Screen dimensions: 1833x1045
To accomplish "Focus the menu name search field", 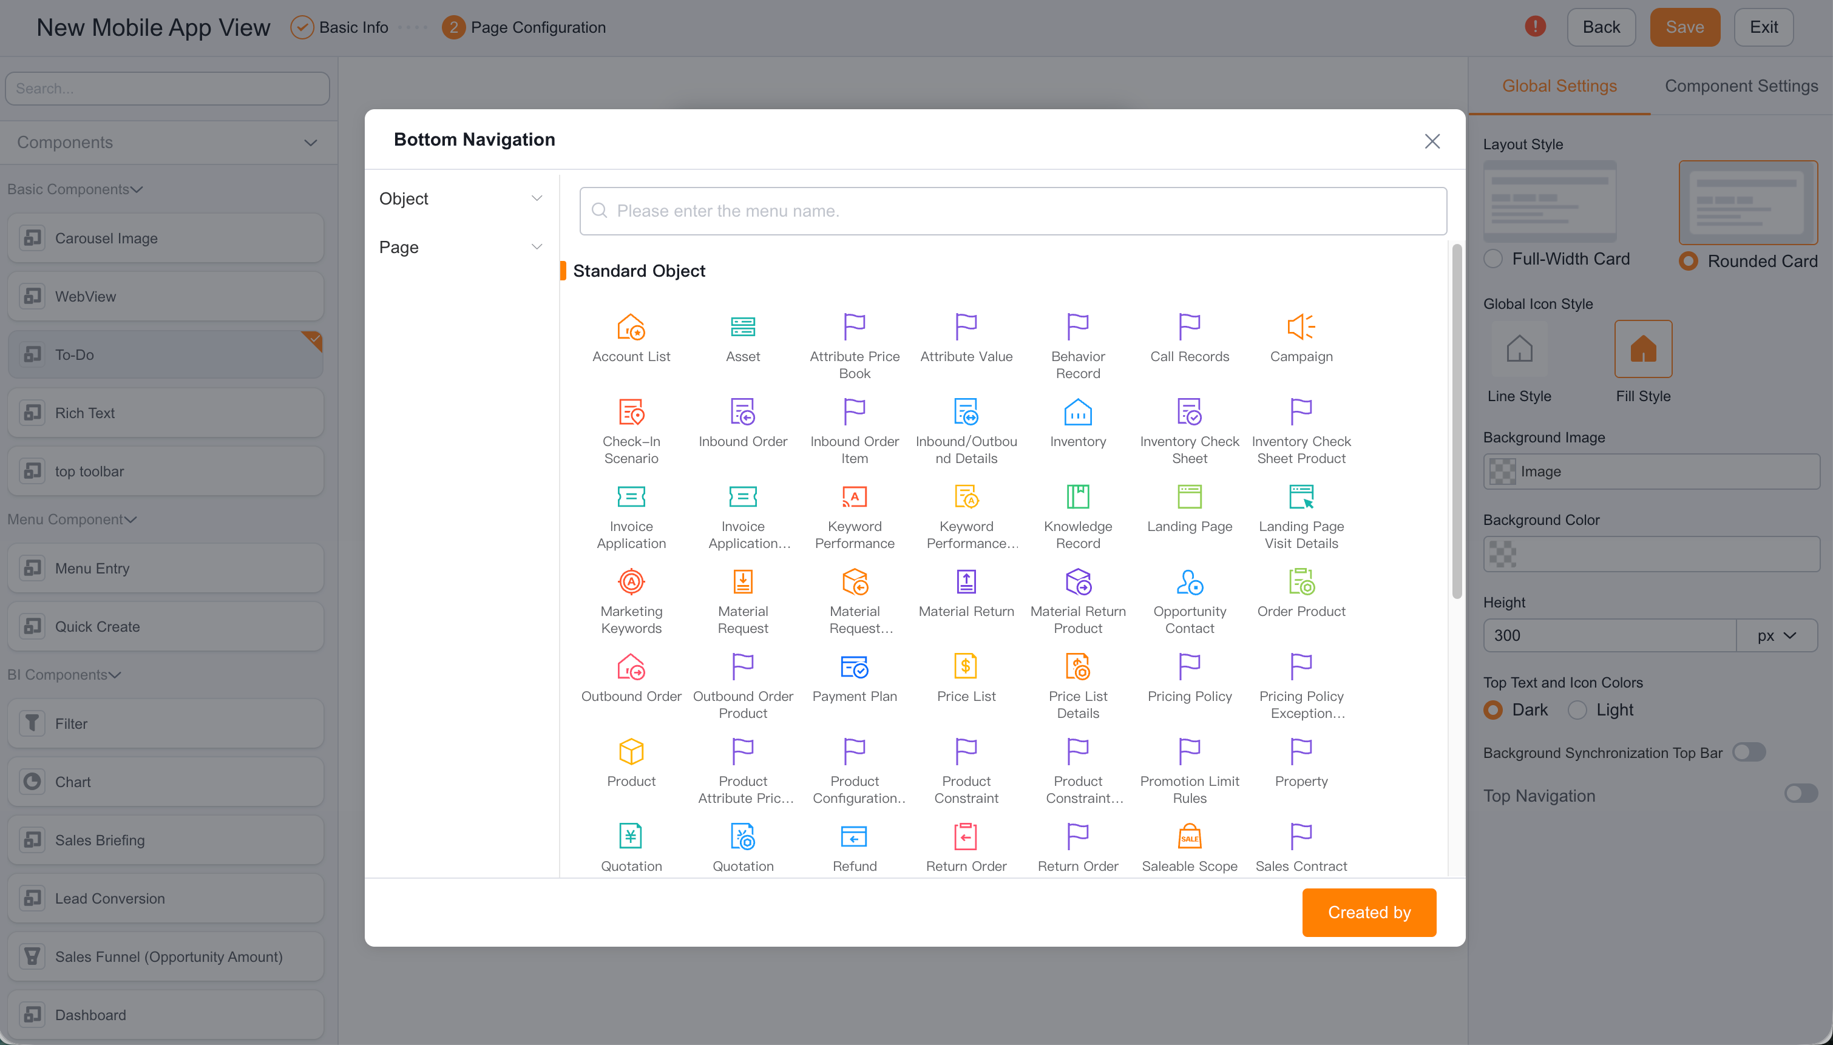I will (x=1012, y=211).
